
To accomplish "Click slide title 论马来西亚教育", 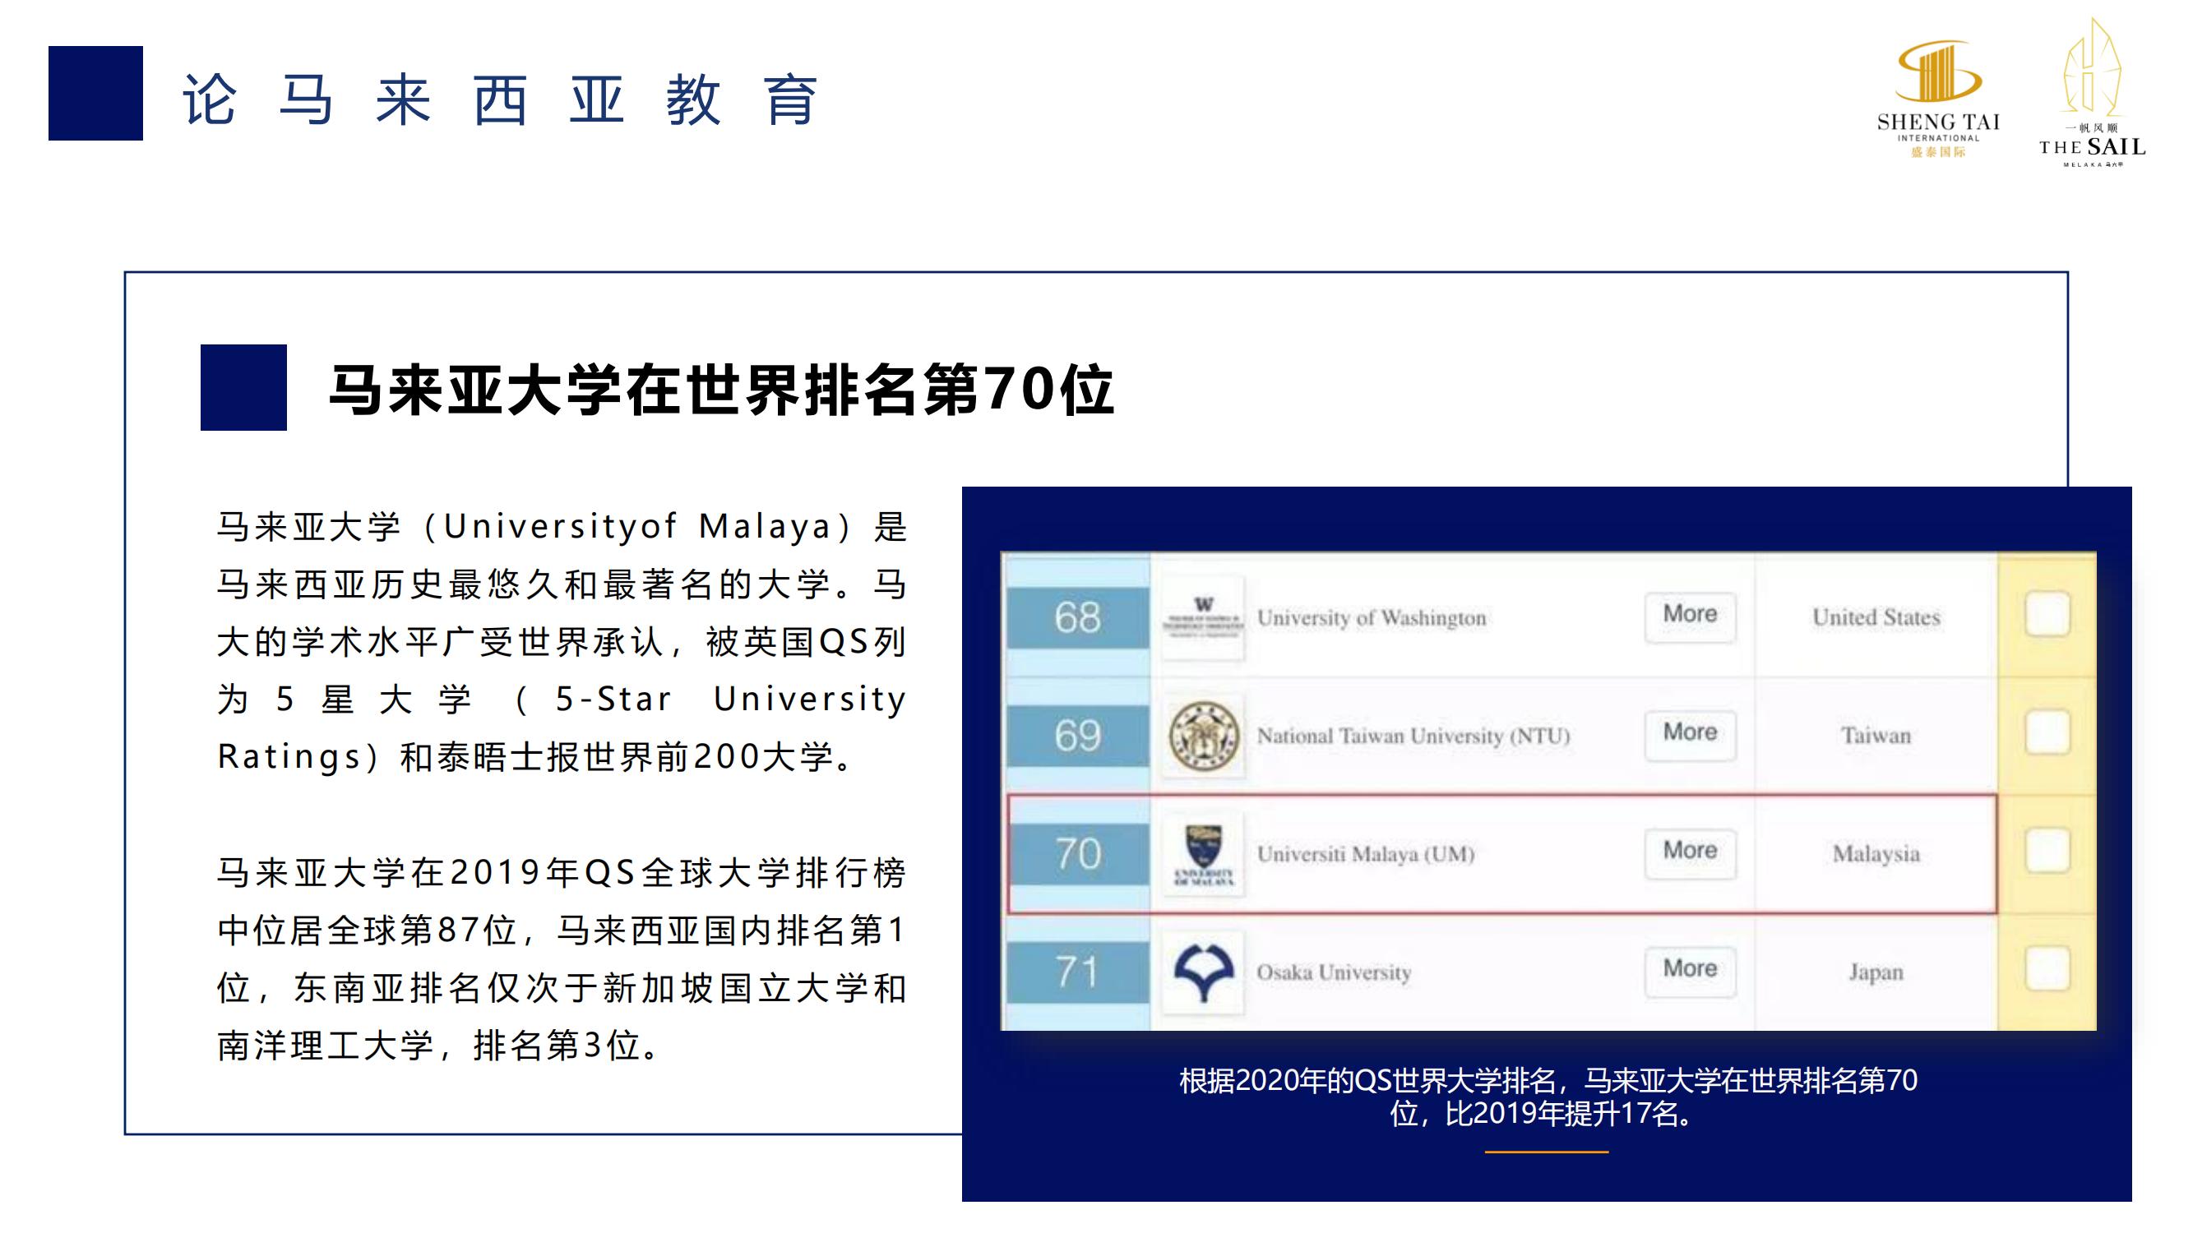I will pos(501,99).
